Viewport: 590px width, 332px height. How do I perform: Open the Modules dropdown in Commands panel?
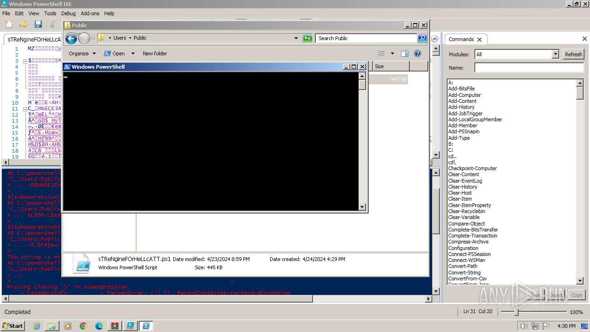coord(555,54)
